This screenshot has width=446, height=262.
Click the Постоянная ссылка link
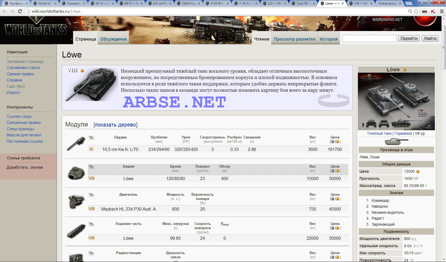click(24, 141)
